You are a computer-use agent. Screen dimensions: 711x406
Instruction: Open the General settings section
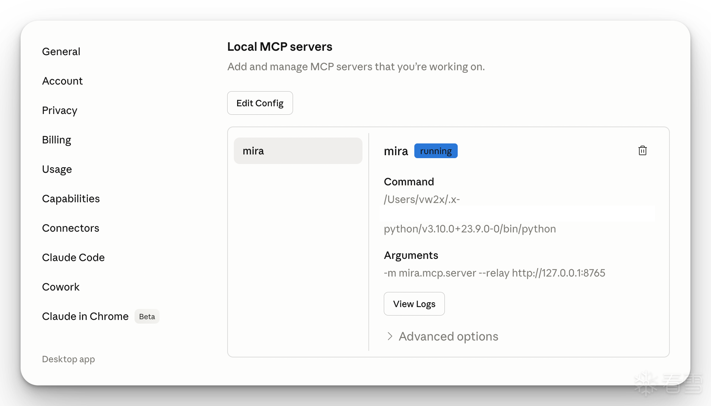[x=61, y=51]
